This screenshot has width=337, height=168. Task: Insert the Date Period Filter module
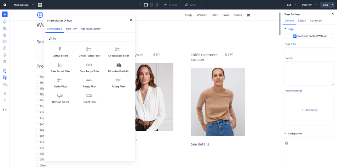pyautogui.click(x=60, y=68)
